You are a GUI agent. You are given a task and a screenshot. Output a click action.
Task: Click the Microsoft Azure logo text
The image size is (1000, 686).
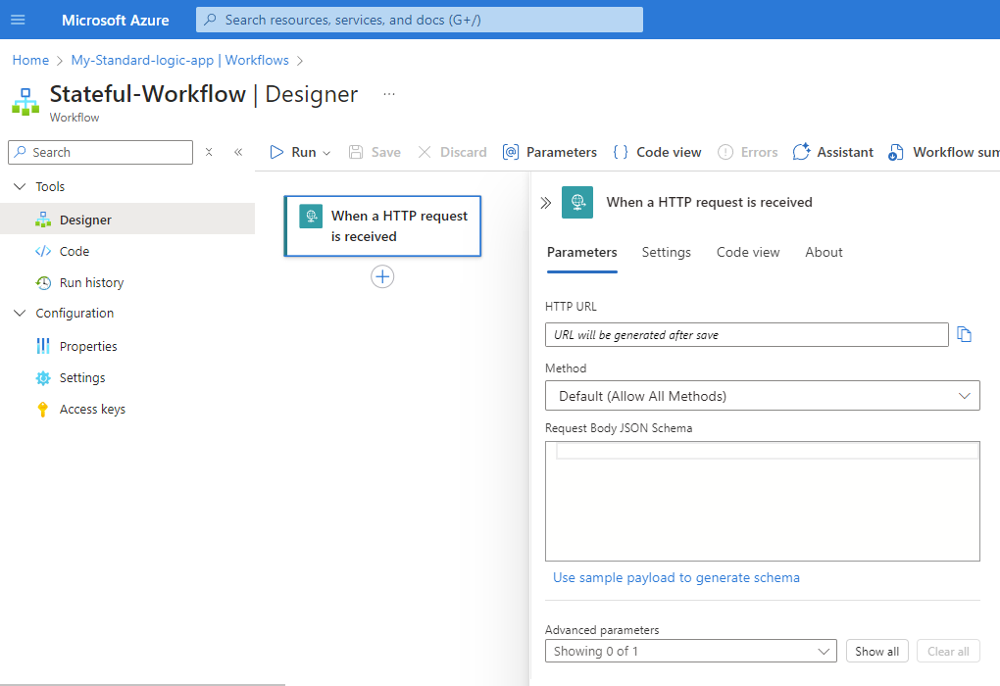tap(116, 20)
